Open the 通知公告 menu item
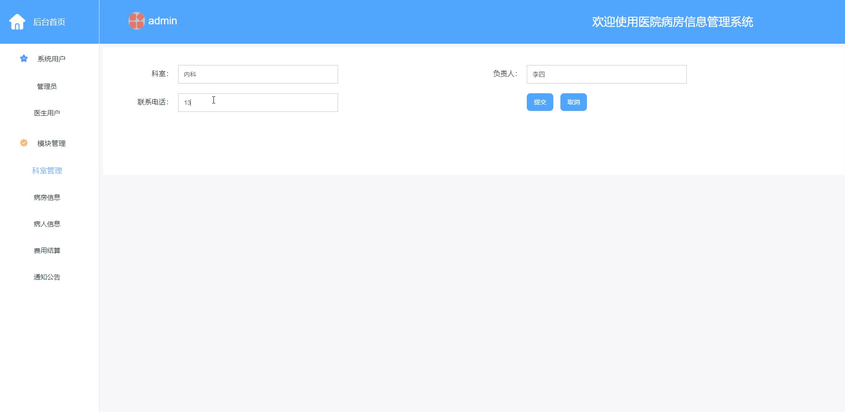The image size is (845, 412). 47,277
